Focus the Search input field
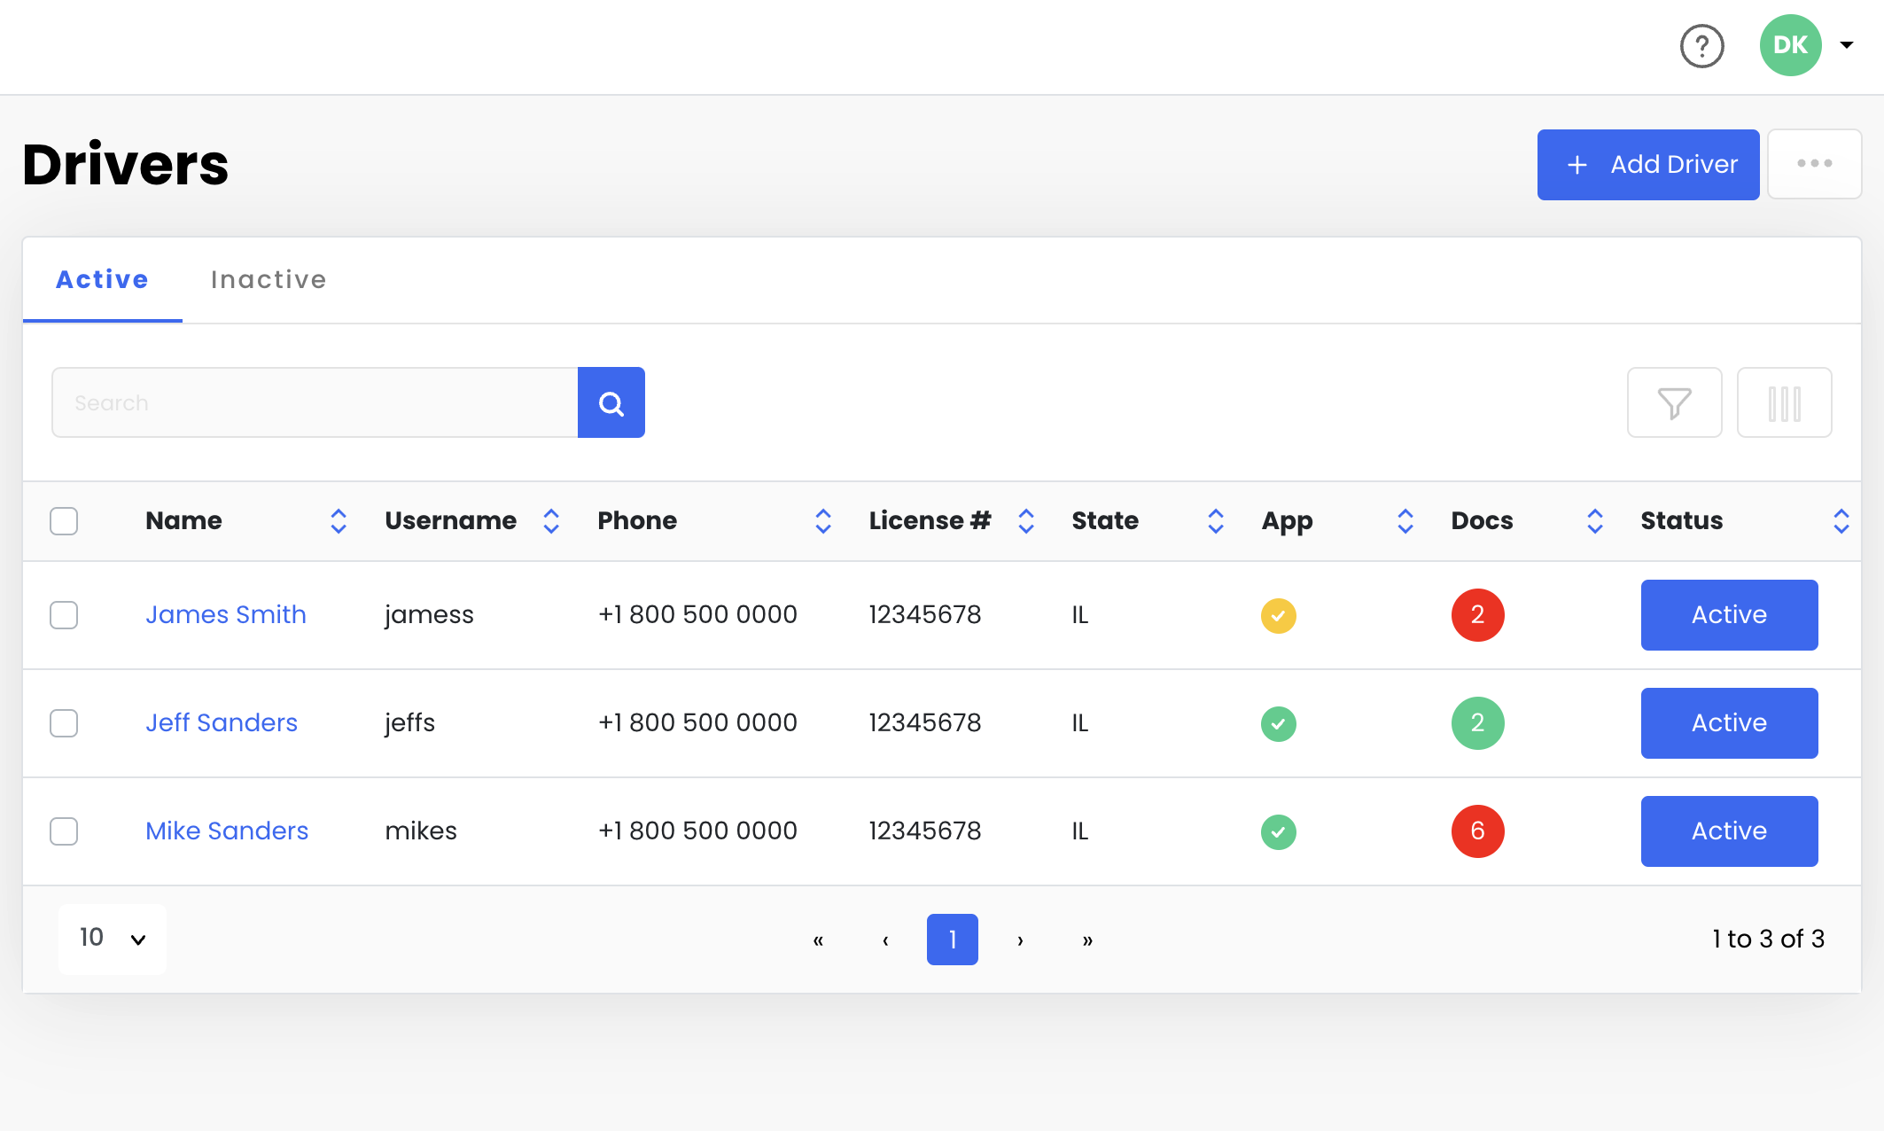1884x1131 pixels. click(x=315, y=403)
